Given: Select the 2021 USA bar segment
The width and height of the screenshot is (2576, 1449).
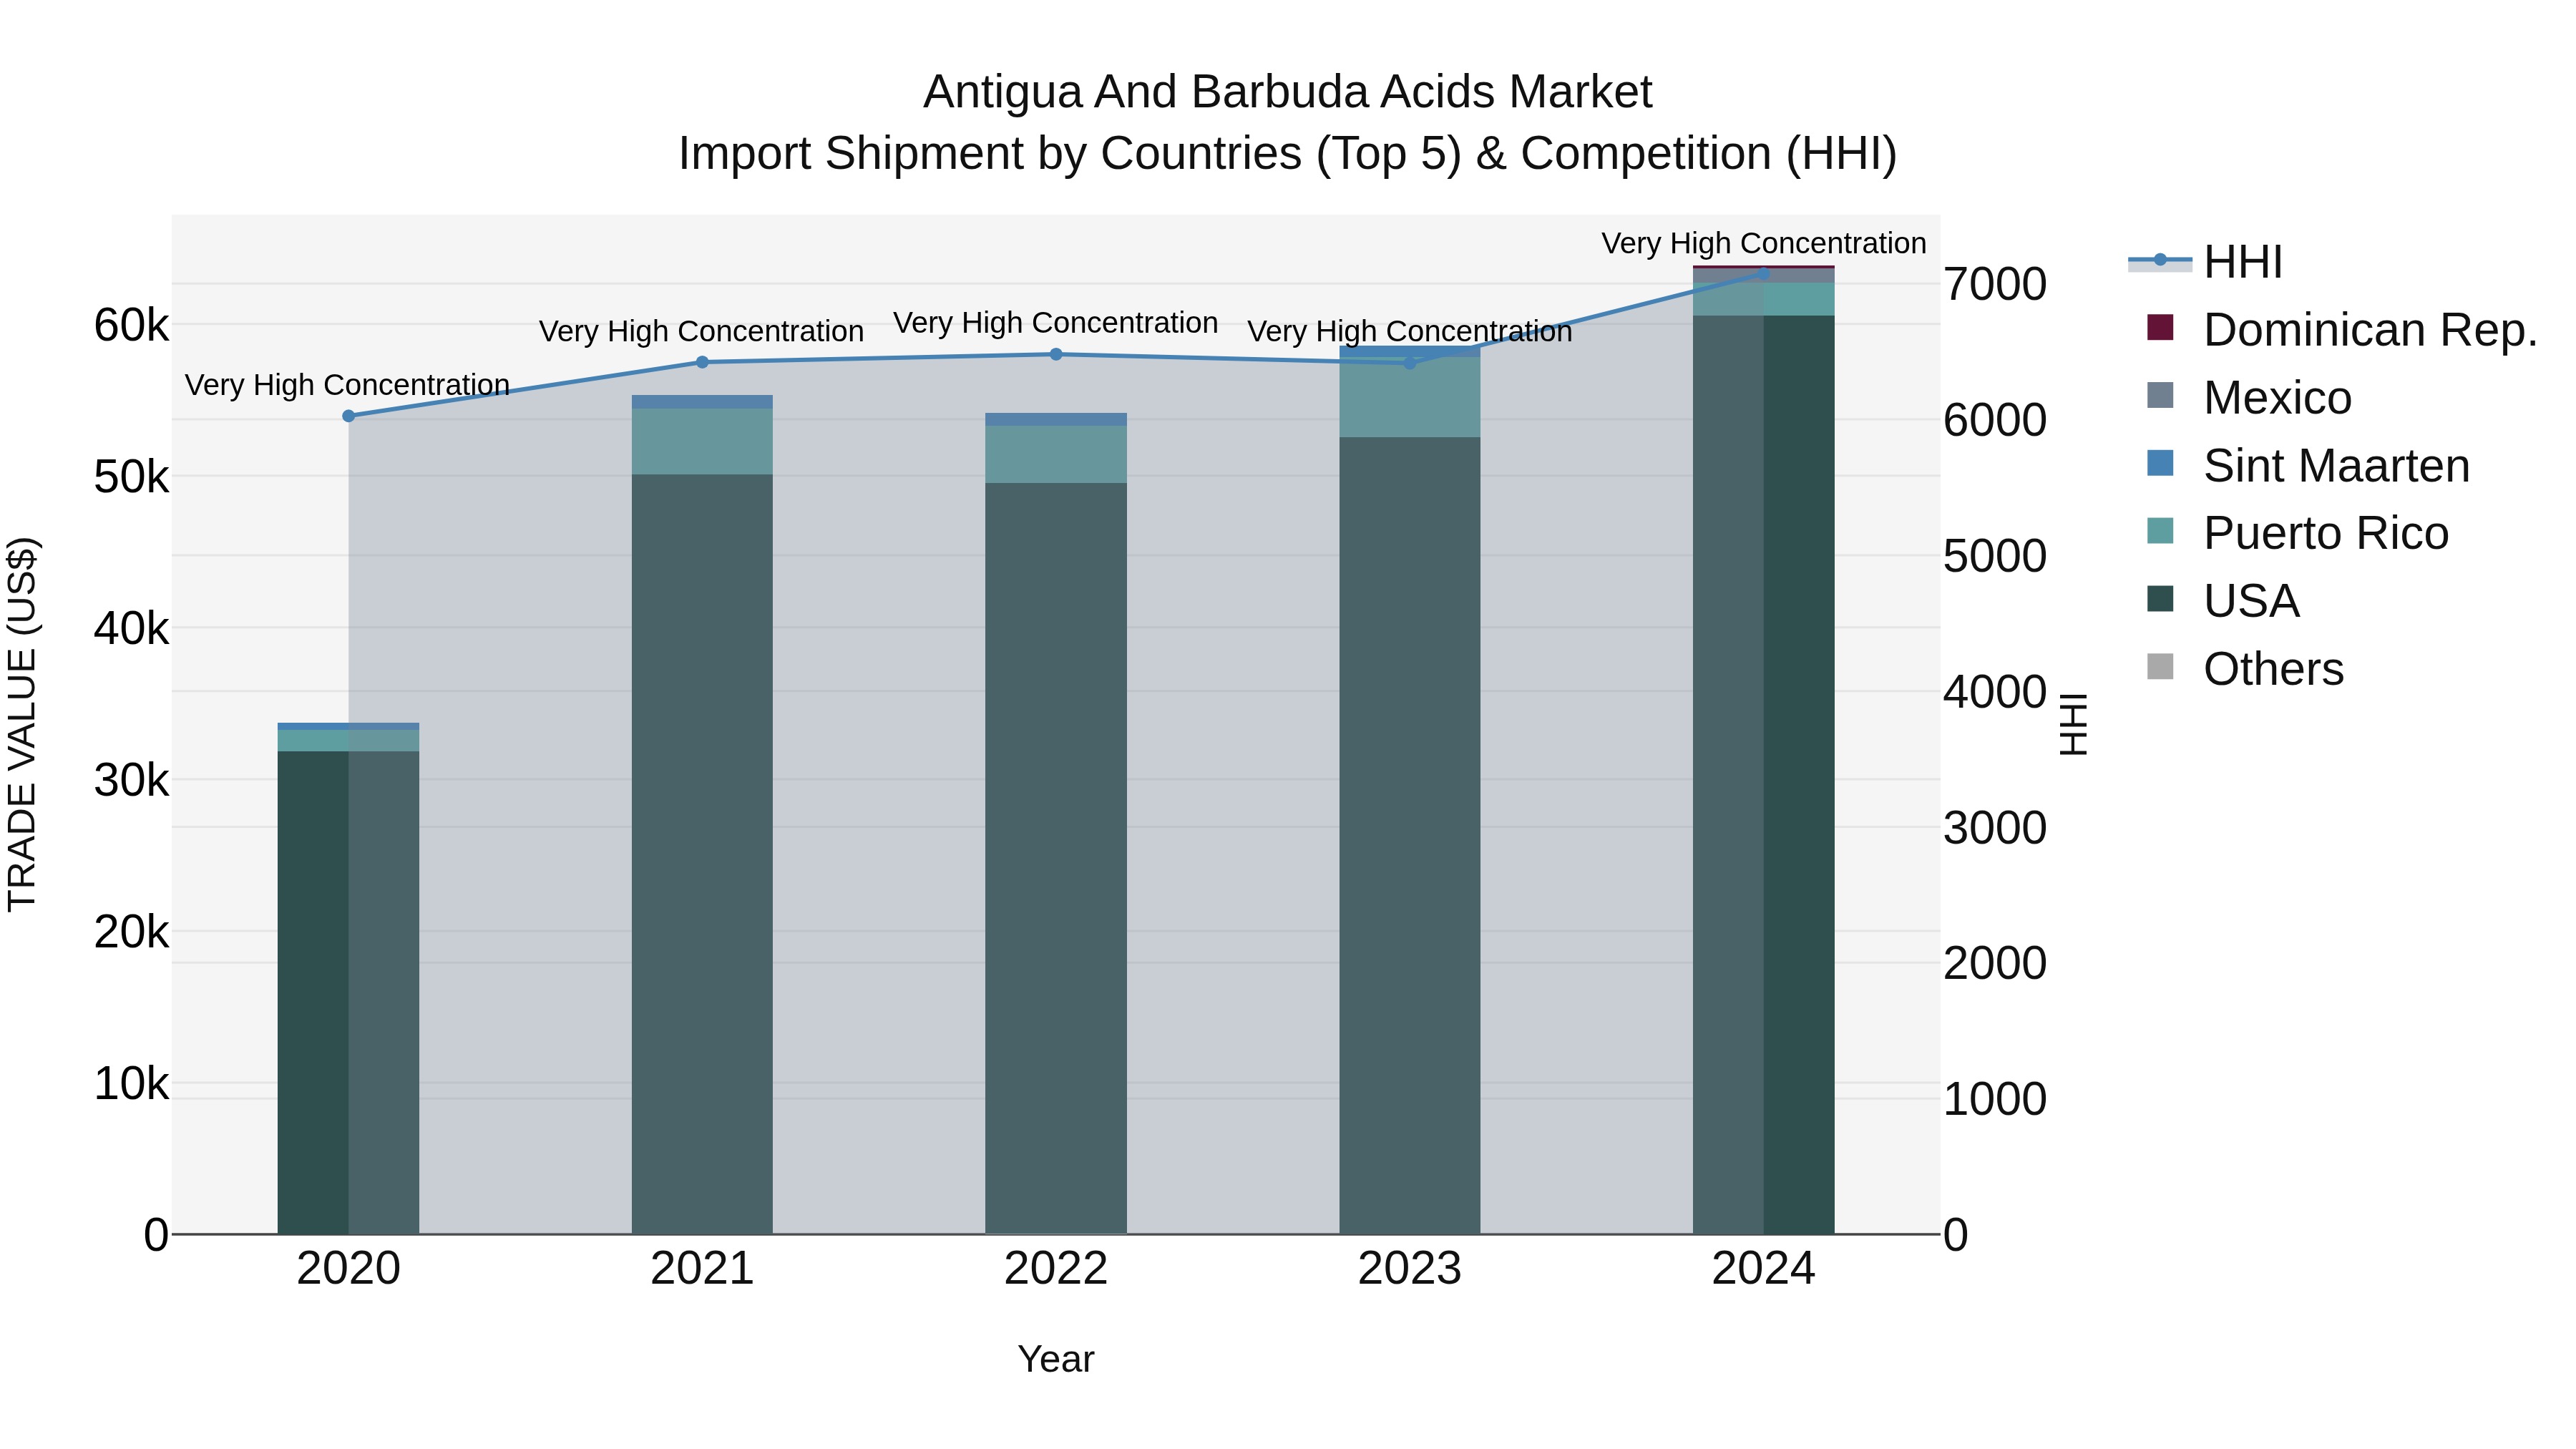Looking at the screenshot, I should pos(702,854).
